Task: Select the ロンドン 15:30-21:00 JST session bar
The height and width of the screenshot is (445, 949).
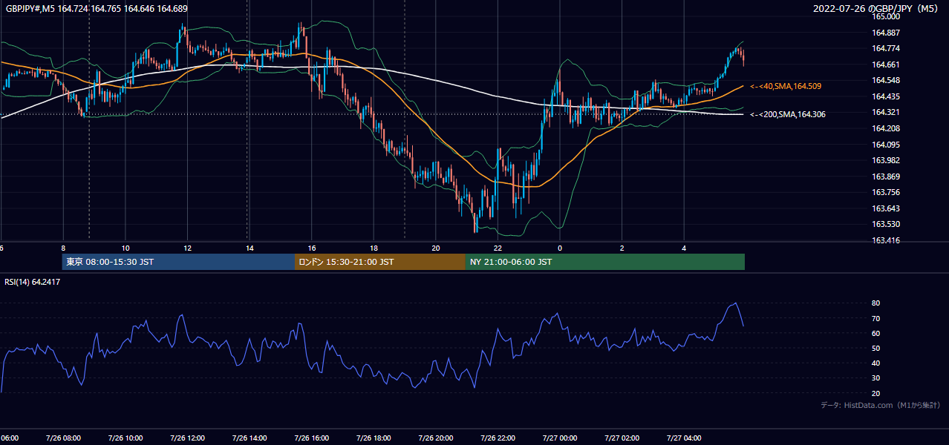Action: (379, 262)
